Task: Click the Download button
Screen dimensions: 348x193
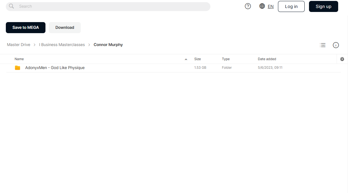Action: coord(65,28)
